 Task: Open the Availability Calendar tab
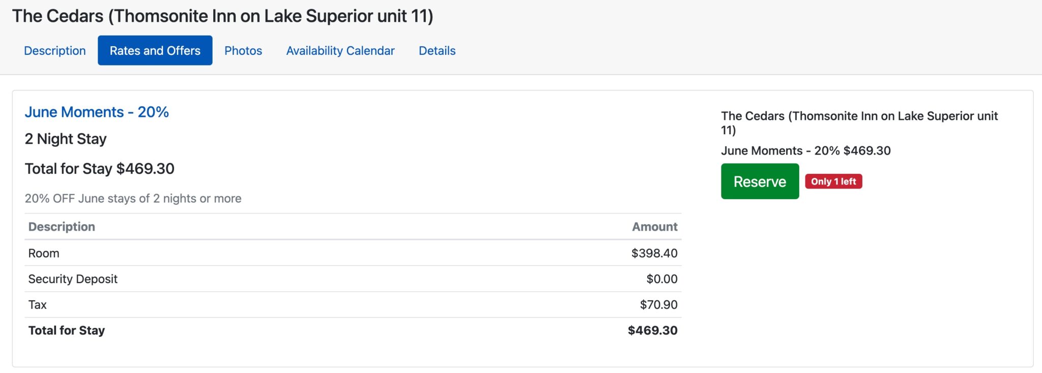[x=340, y=50]
